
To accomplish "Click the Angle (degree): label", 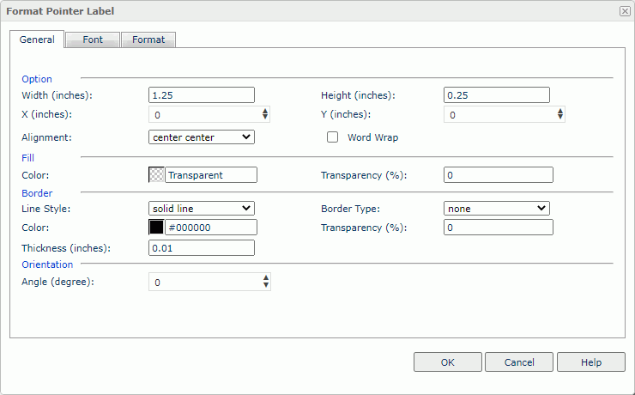I will click(57, 282).
